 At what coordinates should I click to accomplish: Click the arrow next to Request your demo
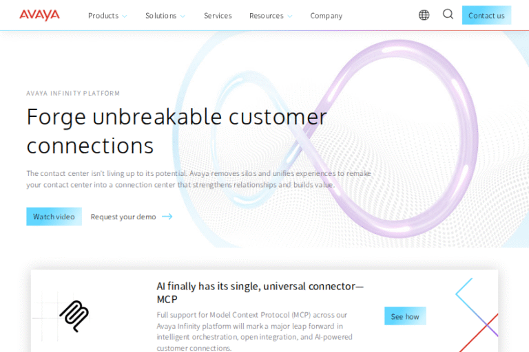tap(167, 217)
